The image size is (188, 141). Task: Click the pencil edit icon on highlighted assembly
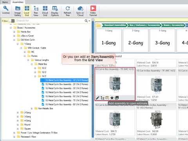pos(98,98)
